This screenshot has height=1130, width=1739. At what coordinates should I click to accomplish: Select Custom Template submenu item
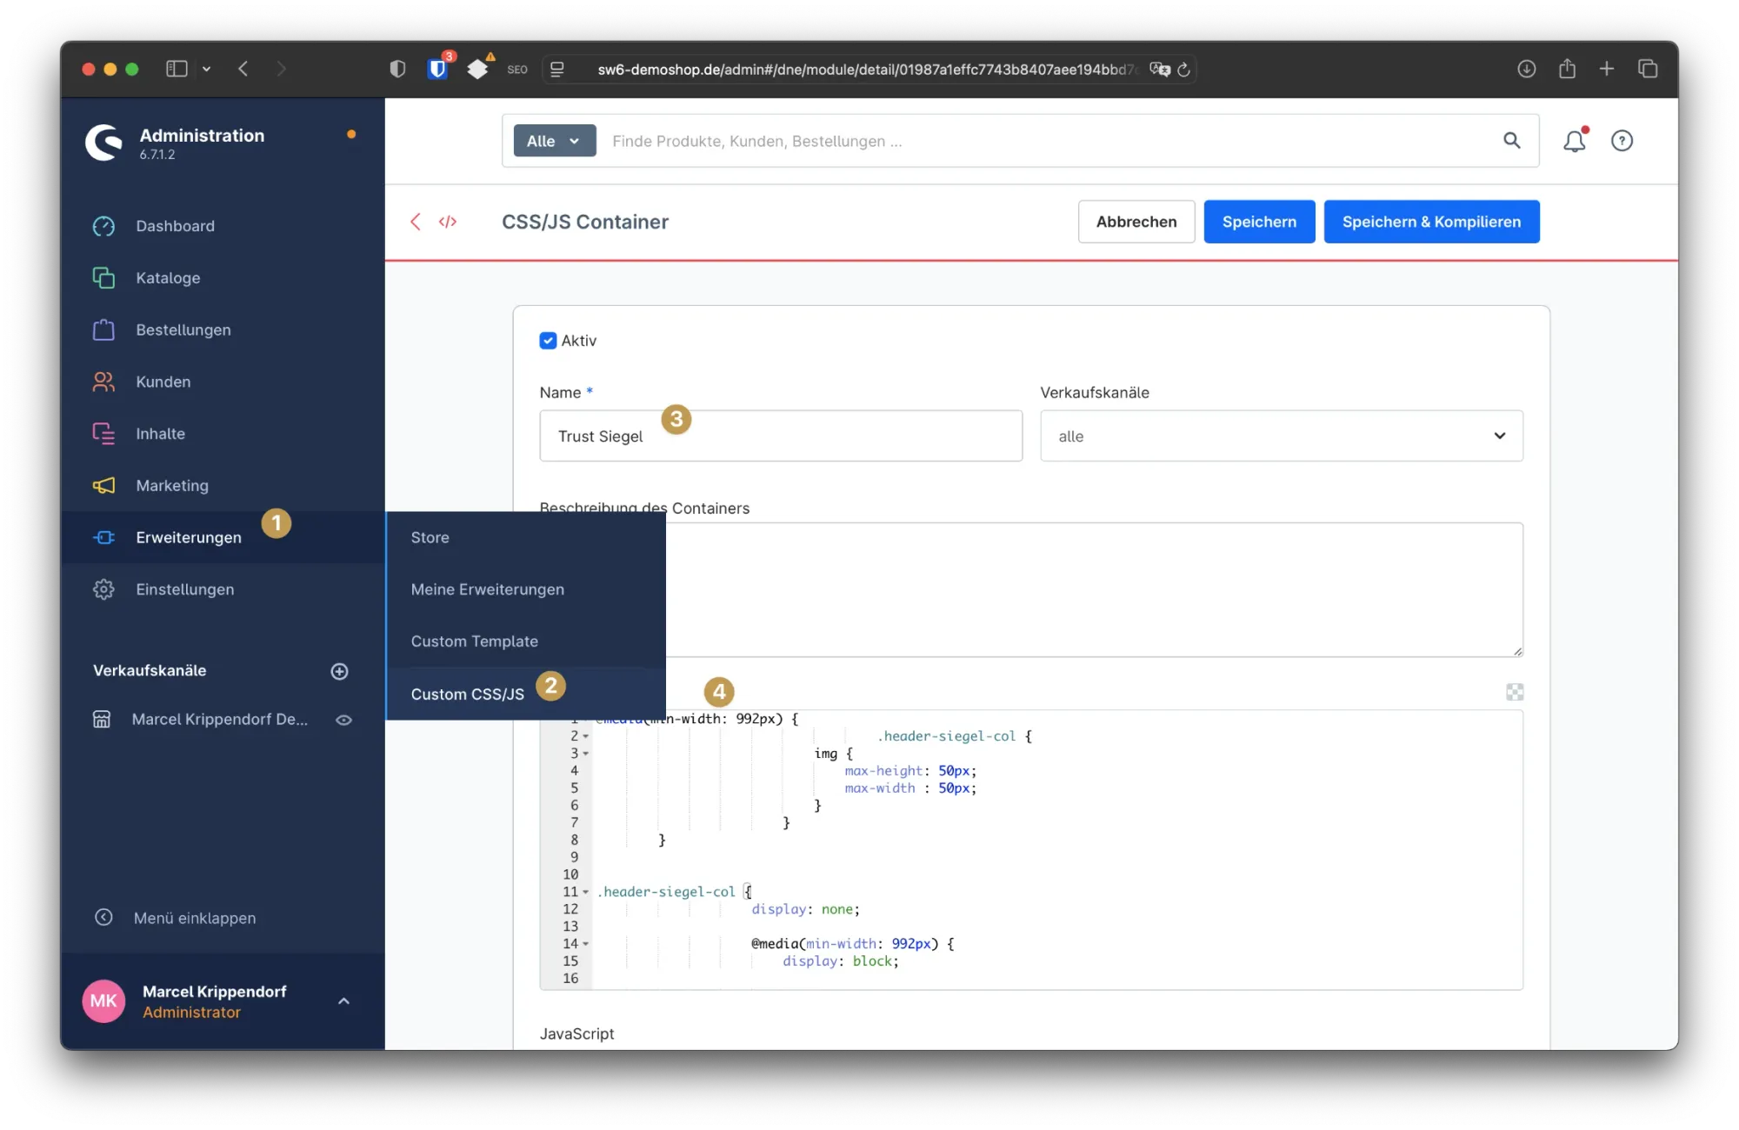tap(475, 641)
